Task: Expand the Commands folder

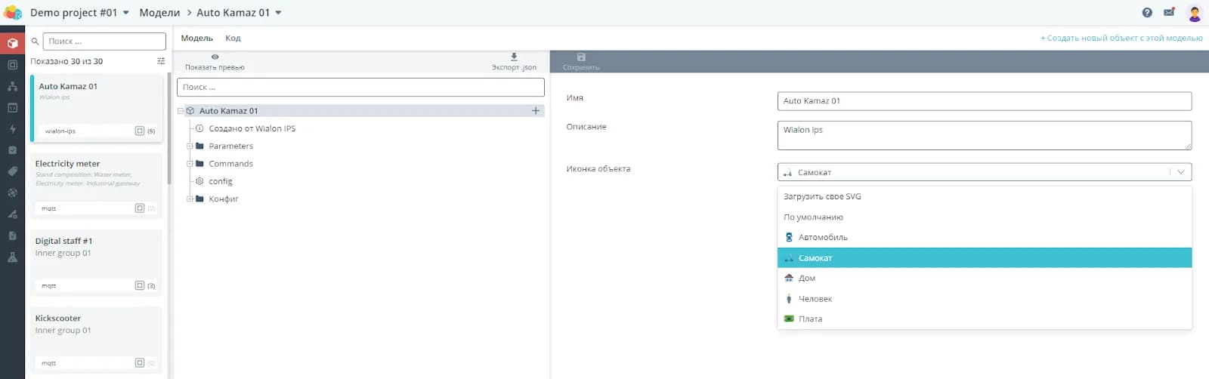Action: click(x=190, y=164)
